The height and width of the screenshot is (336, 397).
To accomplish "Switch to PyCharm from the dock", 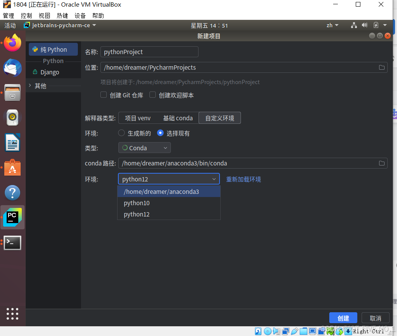I will click(12, 217).
